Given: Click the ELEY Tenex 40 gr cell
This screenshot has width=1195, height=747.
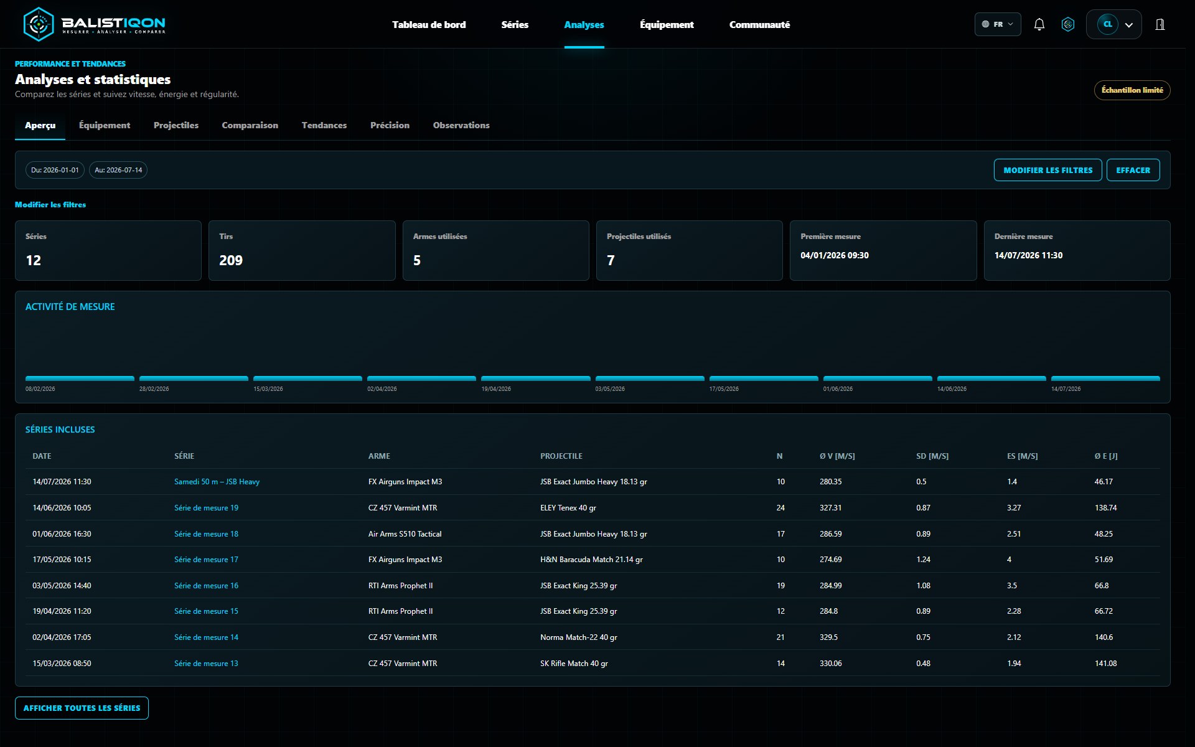Looking at the screenshot, I should pos(568,508).
